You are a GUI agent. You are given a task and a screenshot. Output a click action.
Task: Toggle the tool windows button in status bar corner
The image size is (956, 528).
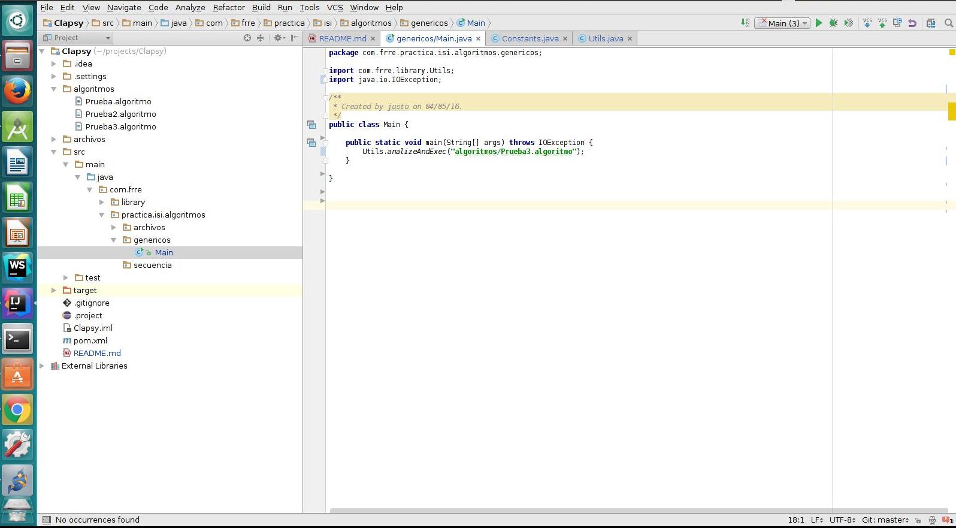pos(47,520)
